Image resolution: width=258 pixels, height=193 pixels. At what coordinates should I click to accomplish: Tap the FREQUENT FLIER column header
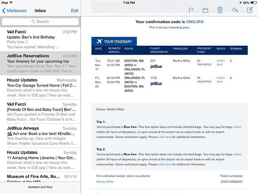204,50
